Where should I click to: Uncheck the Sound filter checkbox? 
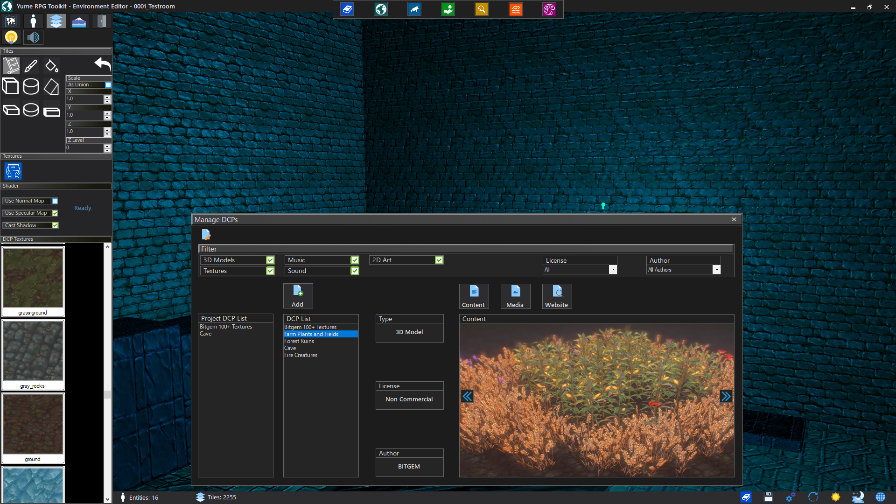[355, 271]
